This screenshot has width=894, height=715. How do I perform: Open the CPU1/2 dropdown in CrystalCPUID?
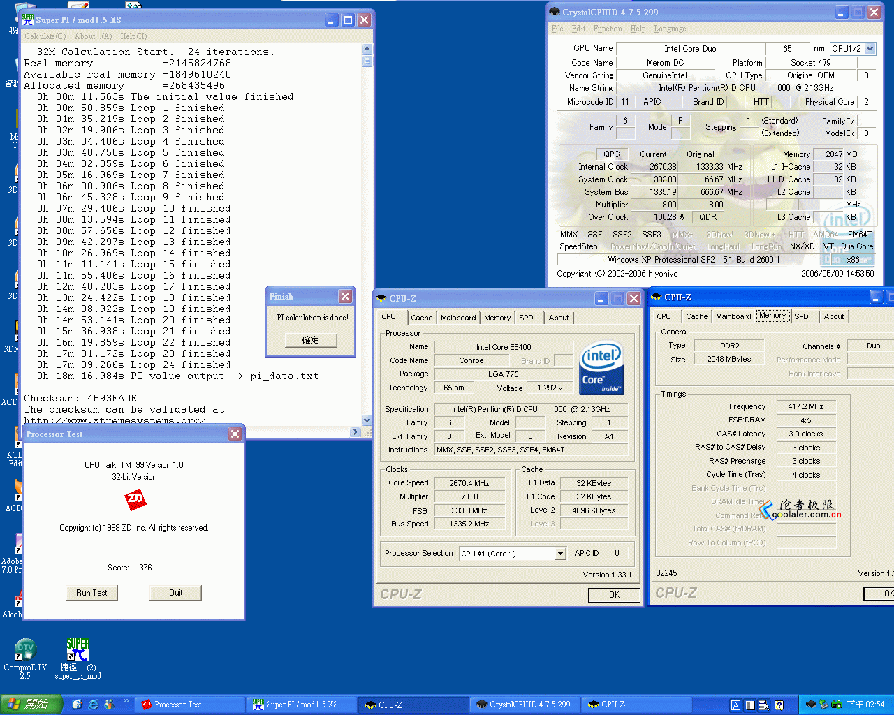[870, 49]
